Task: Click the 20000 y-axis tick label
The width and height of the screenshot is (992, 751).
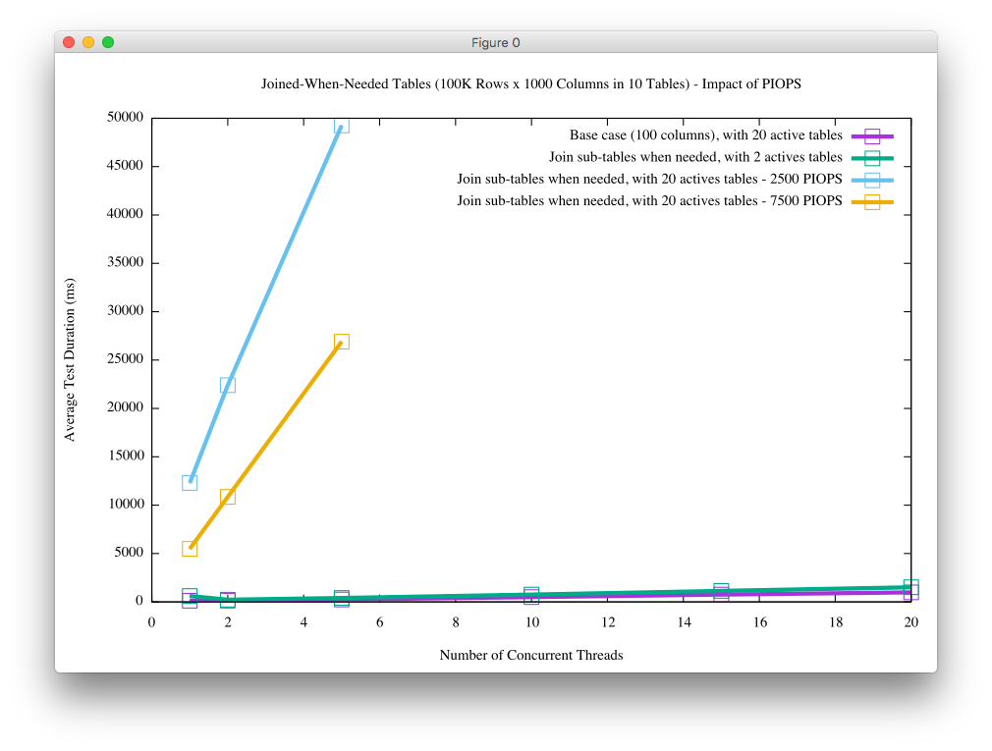Action: point(126,407)
